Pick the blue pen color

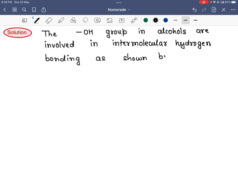tap(166, 20)
